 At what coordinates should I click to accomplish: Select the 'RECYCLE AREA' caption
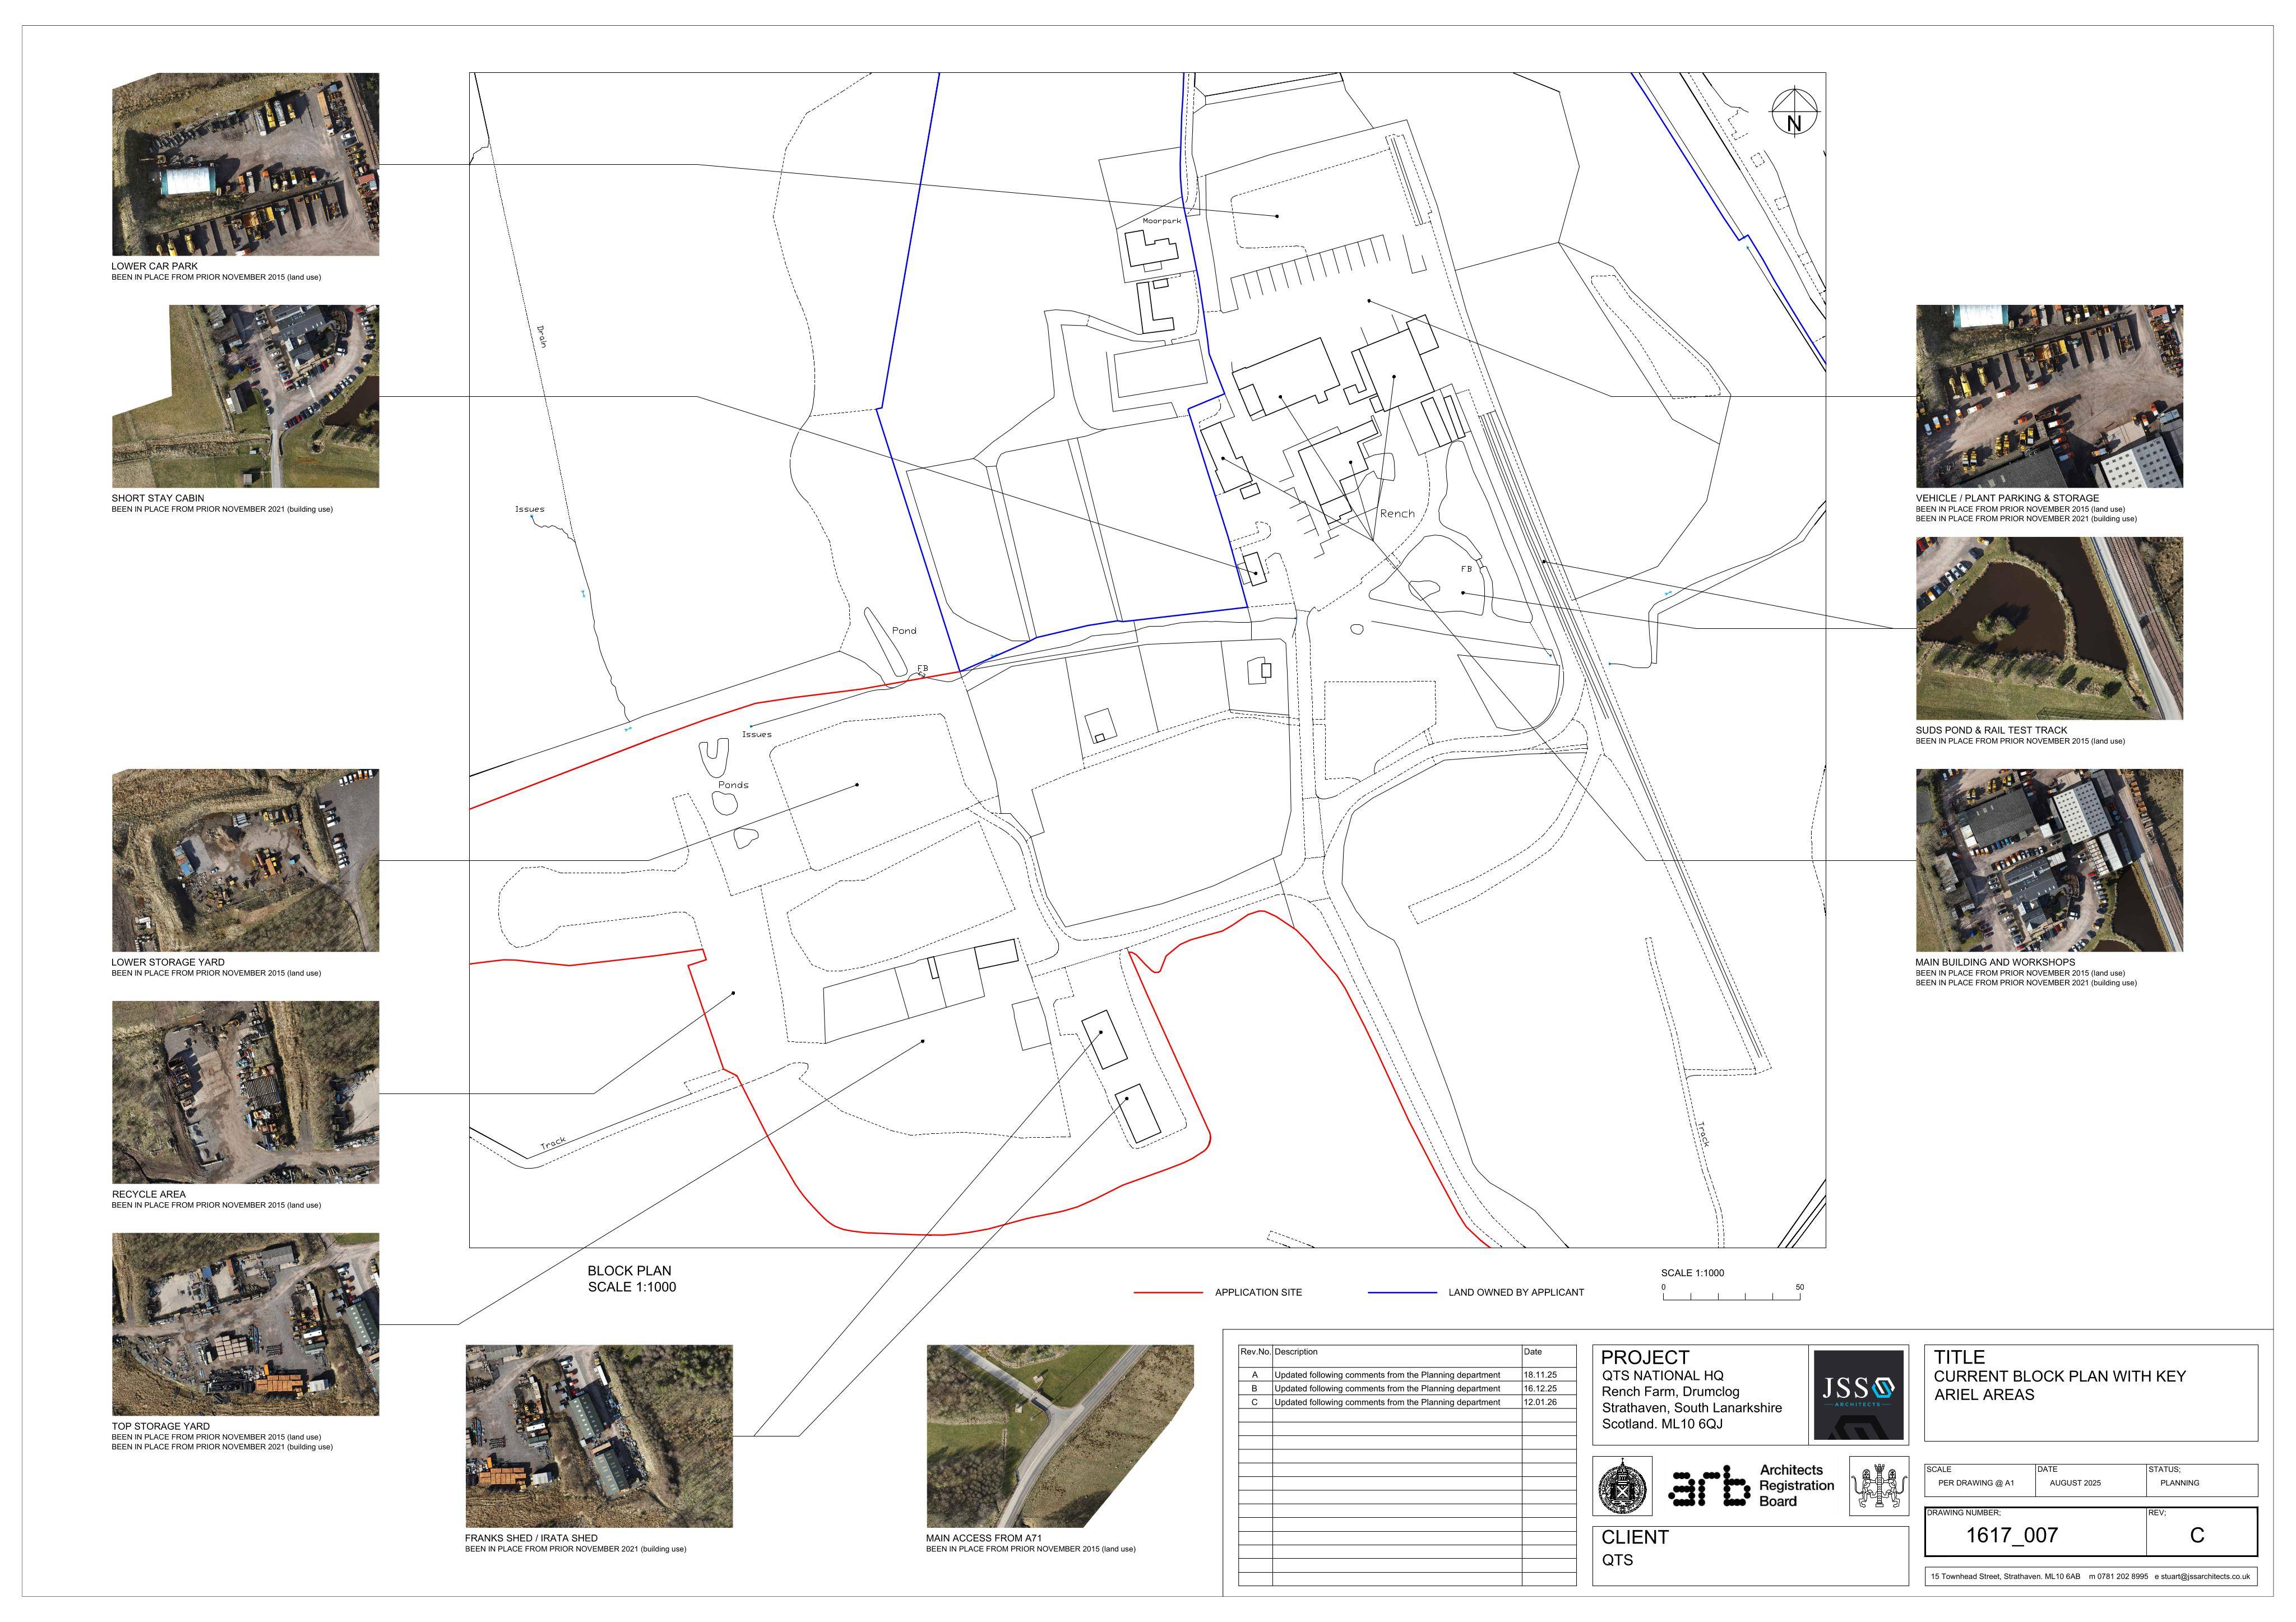[149, 1194]
